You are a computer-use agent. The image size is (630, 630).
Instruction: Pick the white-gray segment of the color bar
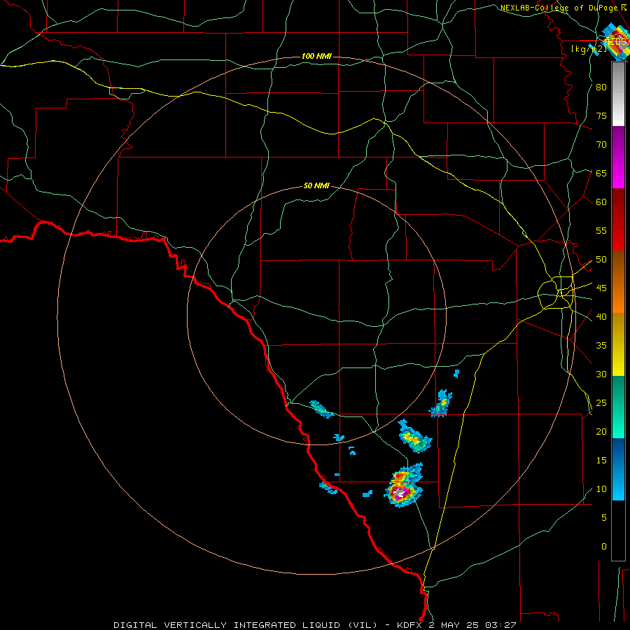click(x=618, y=94)
